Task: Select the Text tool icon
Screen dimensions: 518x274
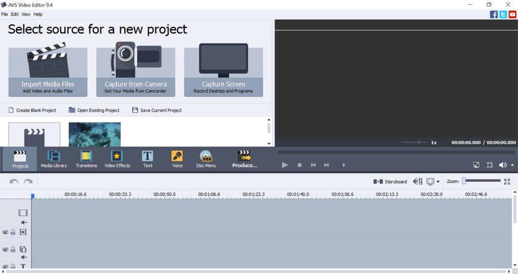Action: [x=148, y=156]
